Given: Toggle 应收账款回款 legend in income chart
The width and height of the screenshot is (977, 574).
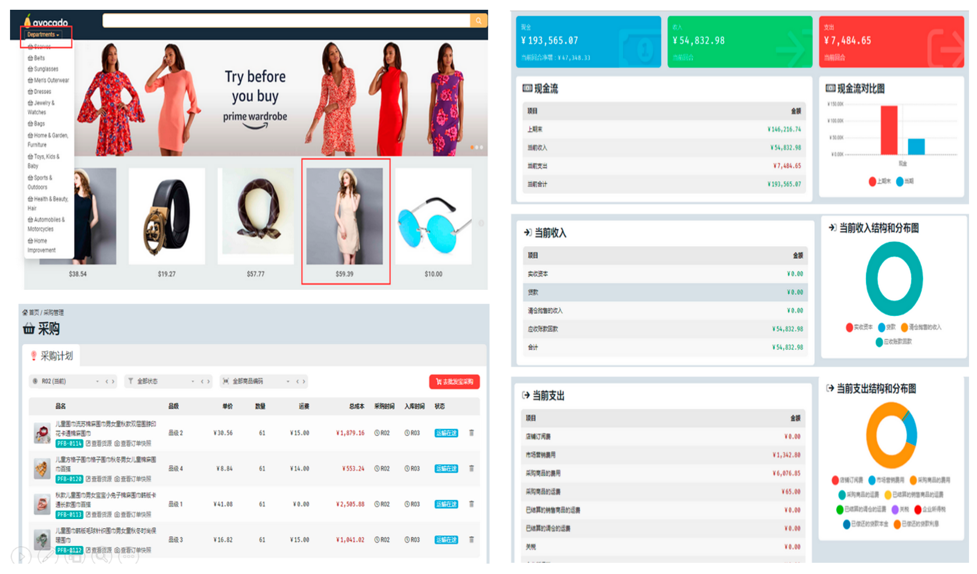Looking at the screenshot, I should coord(894,342).
